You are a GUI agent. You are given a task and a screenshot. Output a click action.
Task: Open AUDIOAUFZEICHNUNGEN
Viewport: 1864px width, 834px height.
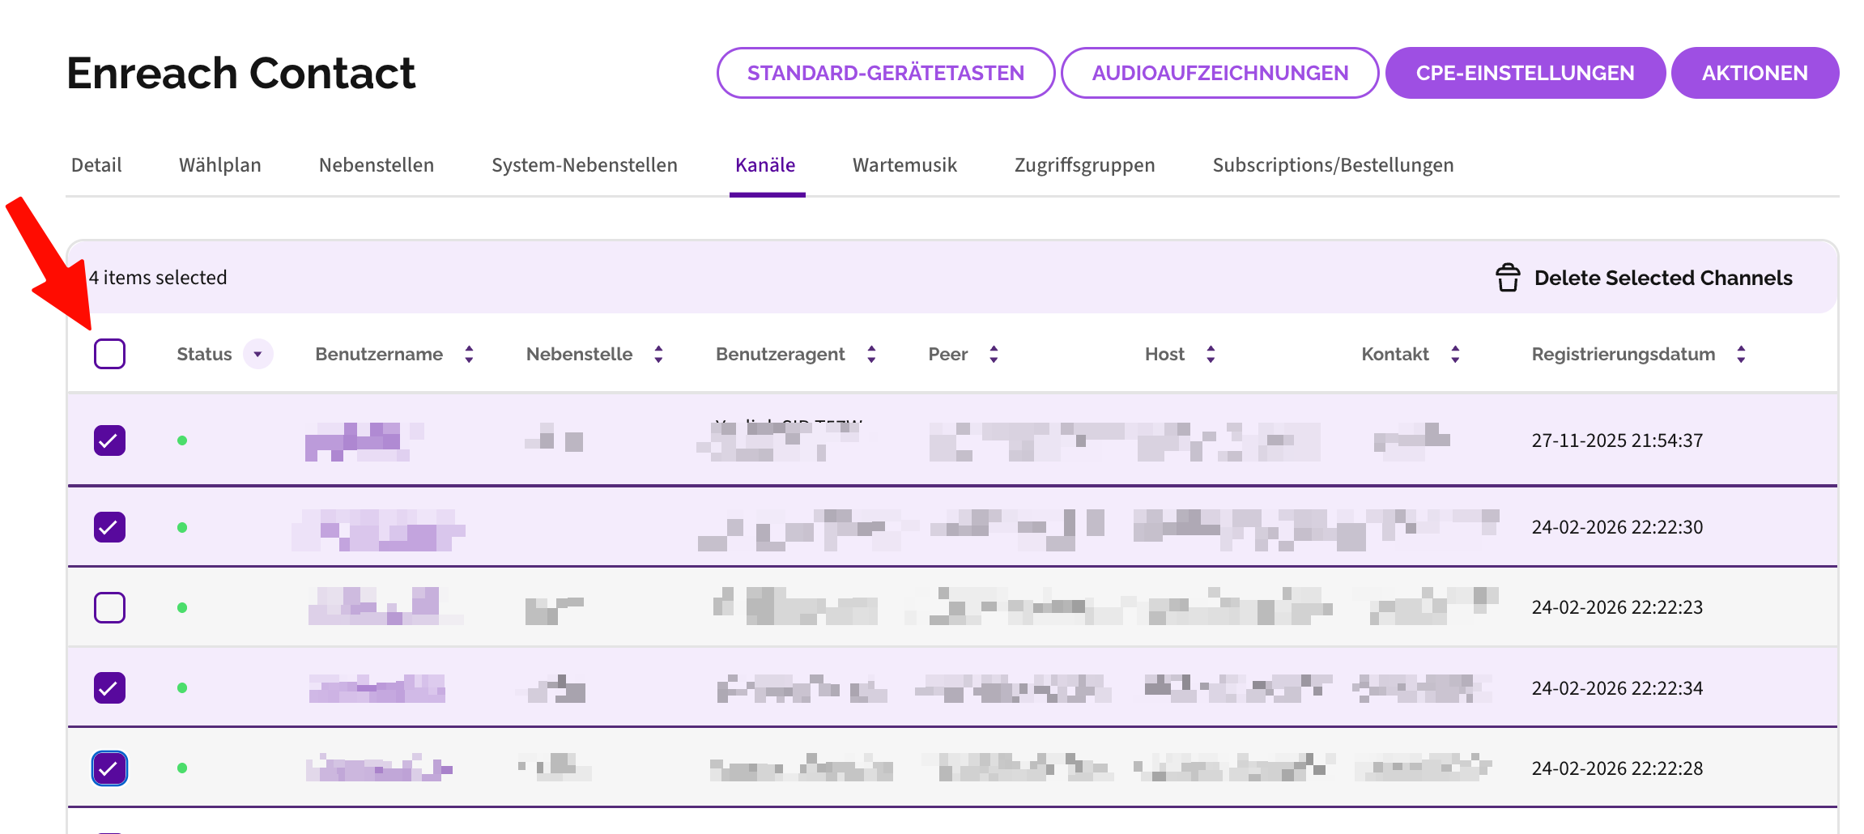(x=1219, y=73)
